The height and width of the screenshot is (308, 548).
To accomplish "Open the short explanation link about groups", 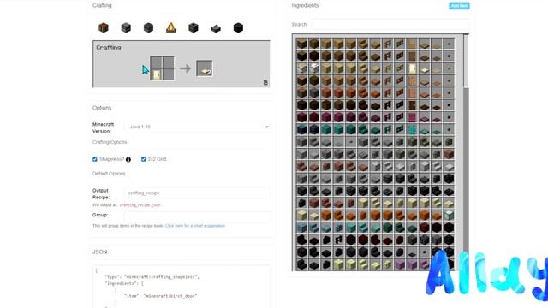I will (x=195, y=226).
